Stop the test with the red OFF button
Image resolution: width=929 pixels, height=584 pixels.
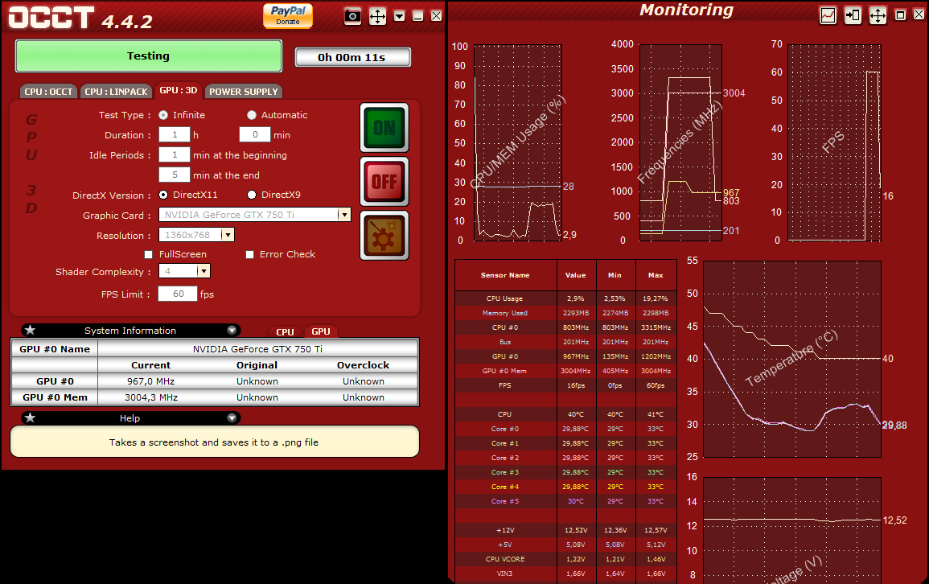coord(384,181)
